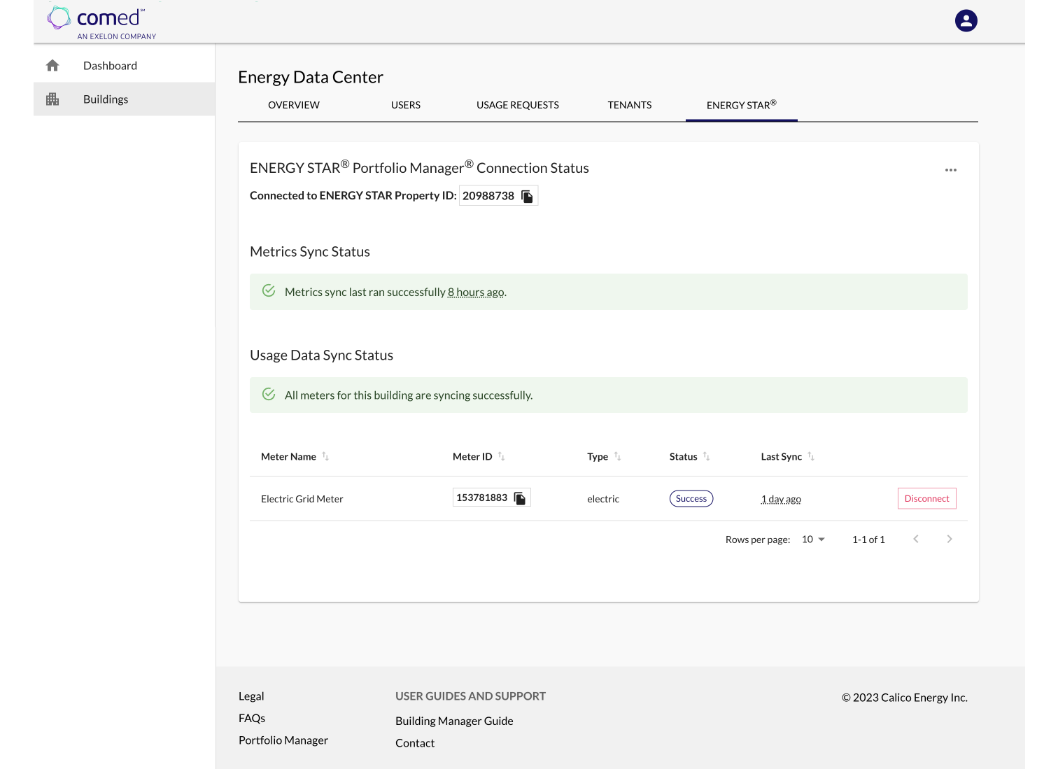This screenshot has height=769, width=1058.
Task: Sort by Meter ID column arrows
Action: tap(501, 456)
